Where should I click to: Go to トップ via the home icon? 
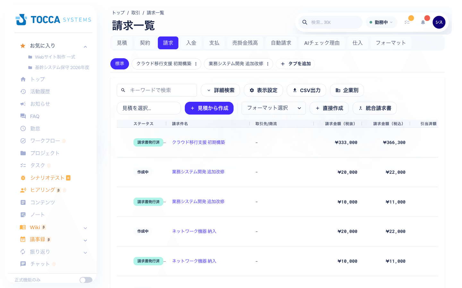point(23,79)
